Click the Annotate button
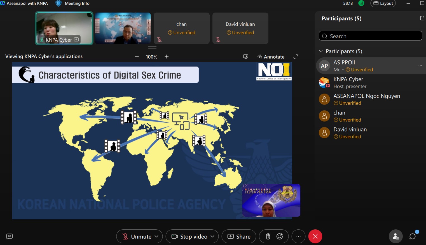Screen dimensions: 426x245 point(271,57)
